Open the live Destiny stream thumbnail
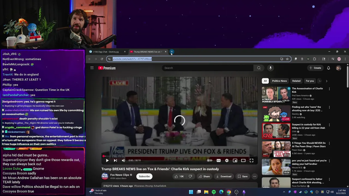This screenshot has width=349, height=196. click(x=276, y=113)
